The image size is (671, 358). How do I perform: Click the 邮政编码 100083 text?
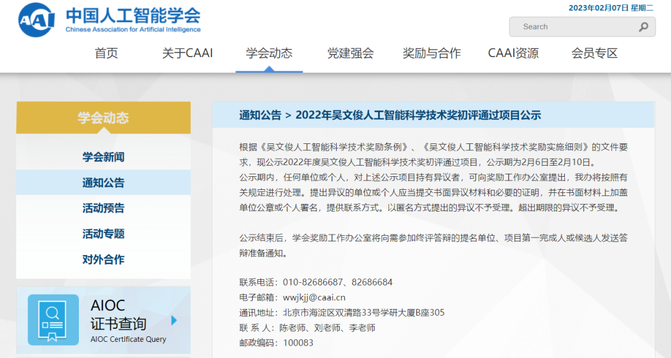pos(276,342)
